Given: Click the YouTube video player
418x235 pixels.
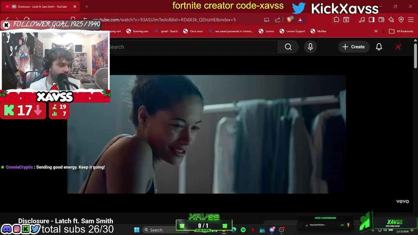Looking at the screenshot, I should click(206, 134).
